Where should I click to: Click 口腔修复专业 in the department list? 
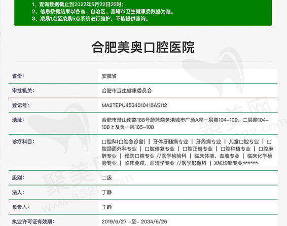[x=160, y=148]
